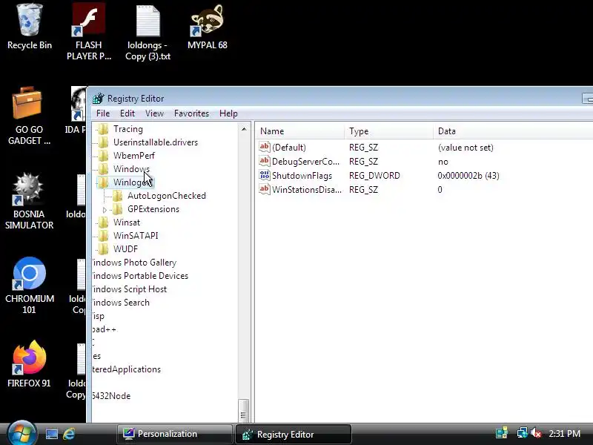
Task: Click the tree pane scrollbar thumb
Action: [x=244, y=411]
